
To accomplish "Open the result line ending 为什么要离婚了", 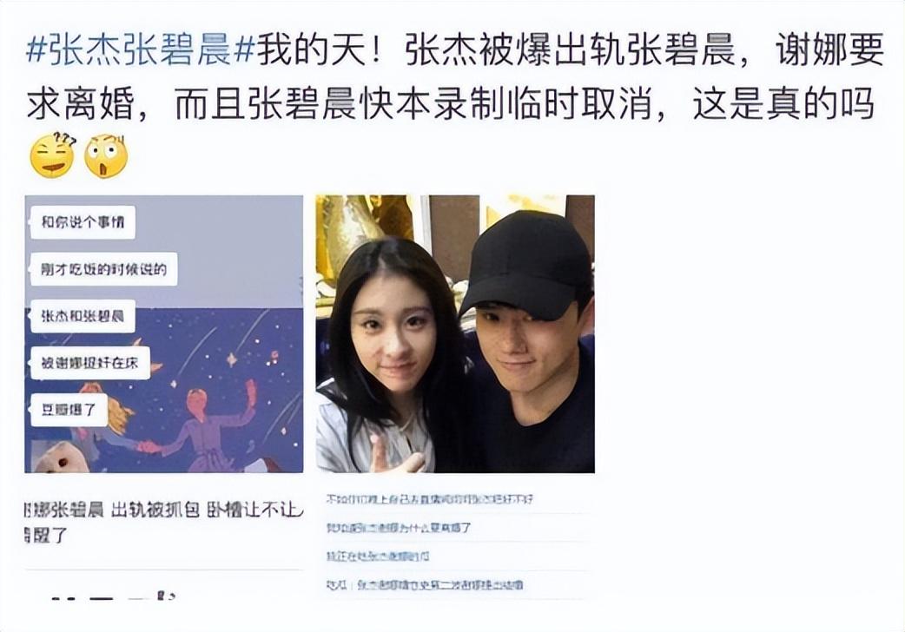I will coord(399,528).
